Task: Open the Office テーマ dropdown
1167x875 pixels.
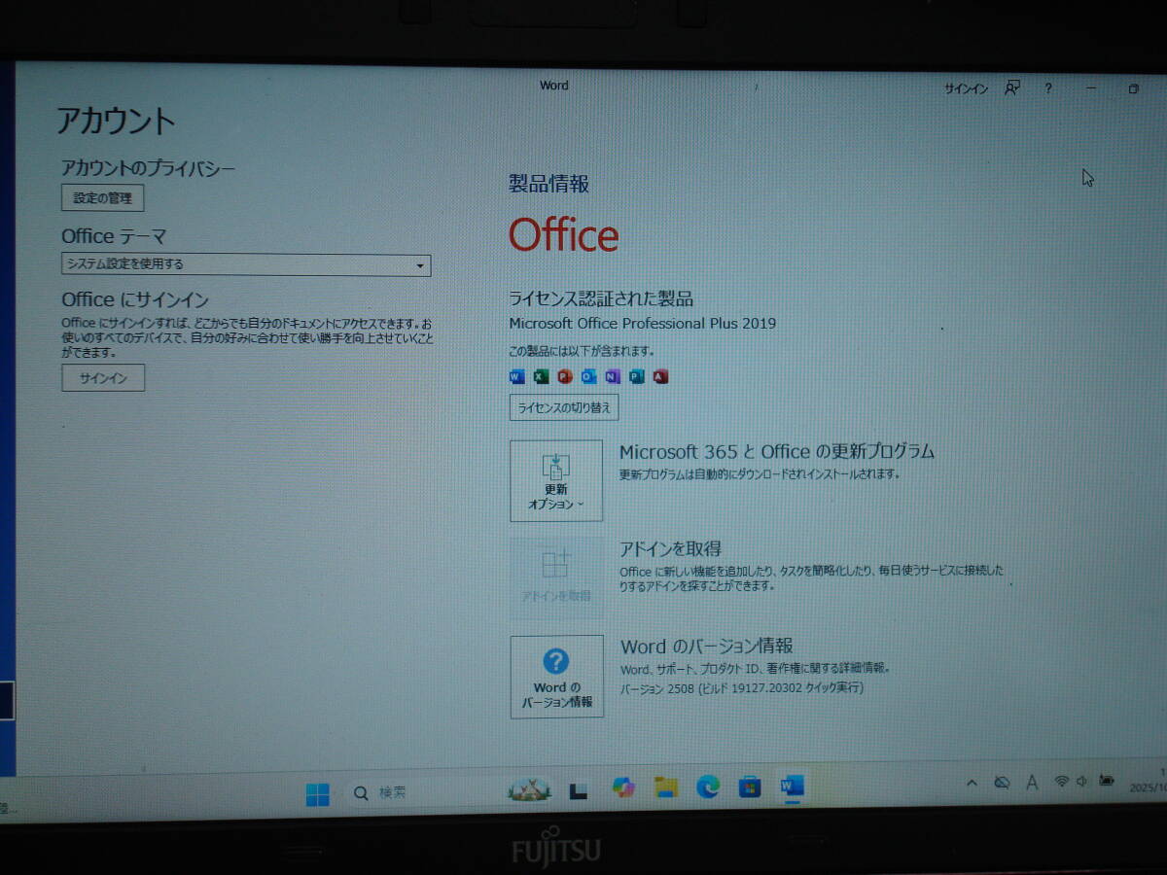Action: [x=246, y=264]
